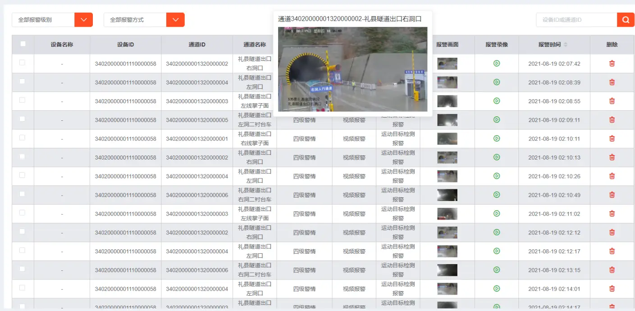The image size is (635, 311).
Task: Open alarm snapshot thumbnail for 02:10:49 row
Action: 447,195
